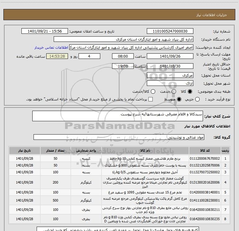Viewport: 239px width, 231px height.
Task: Click product code 0113212025870006
Action: pos(205,165)
